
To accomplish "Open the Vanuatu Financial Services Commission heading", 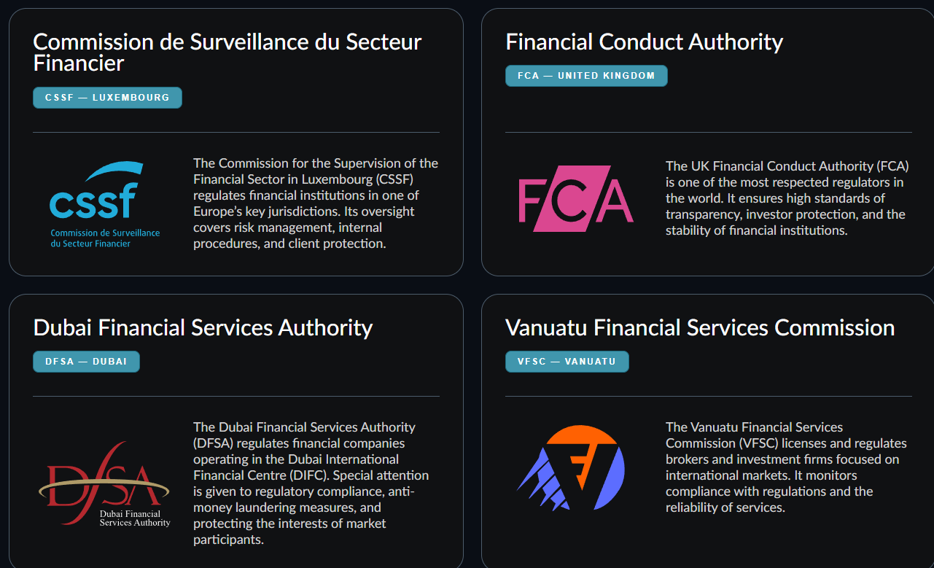I will pyautogui.click(x=700, y=328).
